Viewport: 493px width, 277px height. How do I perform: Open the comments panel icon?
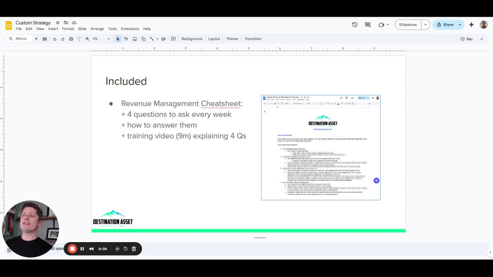(368, 25)
